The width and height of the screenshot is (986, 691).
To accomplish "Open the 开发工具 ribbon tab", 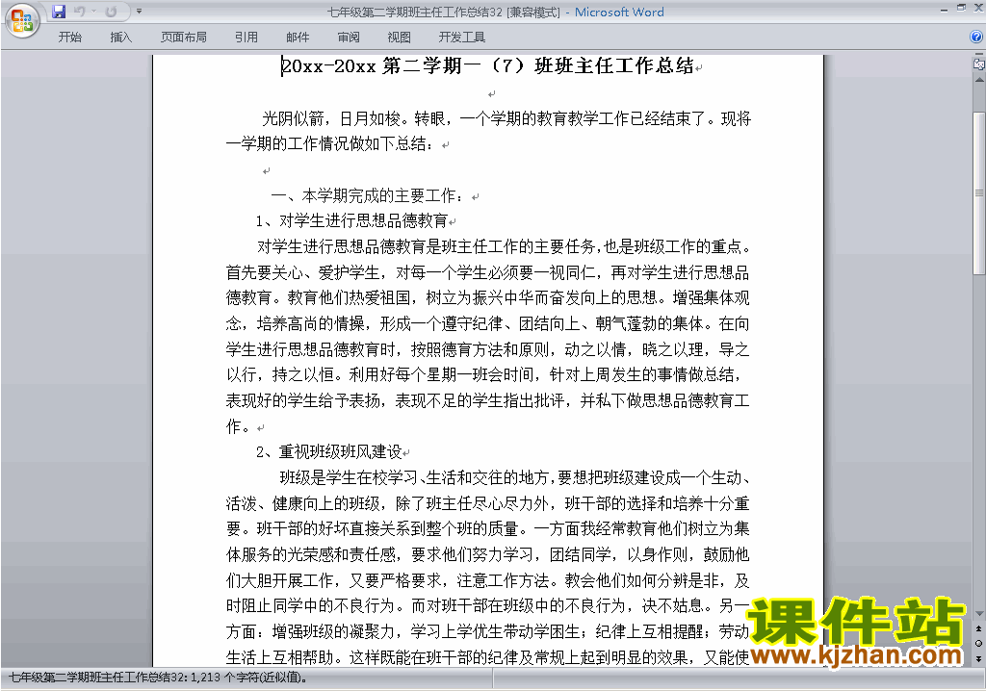I will [x=462, y=38].
